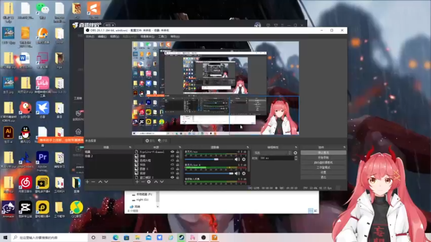Open Steam from the taskbar
Image resolution: width=431 pixels, height=242 pixels.
(182, 237)
